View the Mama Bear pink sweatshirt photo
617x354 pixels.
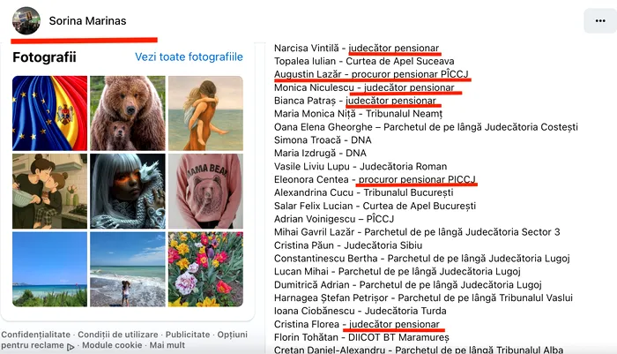pyautogui.click(x=205, y=192)
